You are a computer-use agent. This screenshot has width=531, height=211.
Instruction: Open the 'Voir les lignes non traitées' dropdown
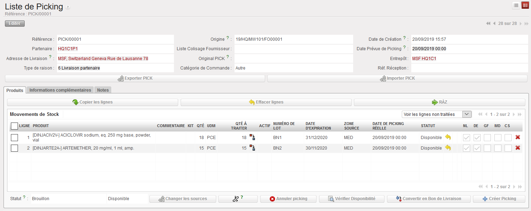coord(436,114)
